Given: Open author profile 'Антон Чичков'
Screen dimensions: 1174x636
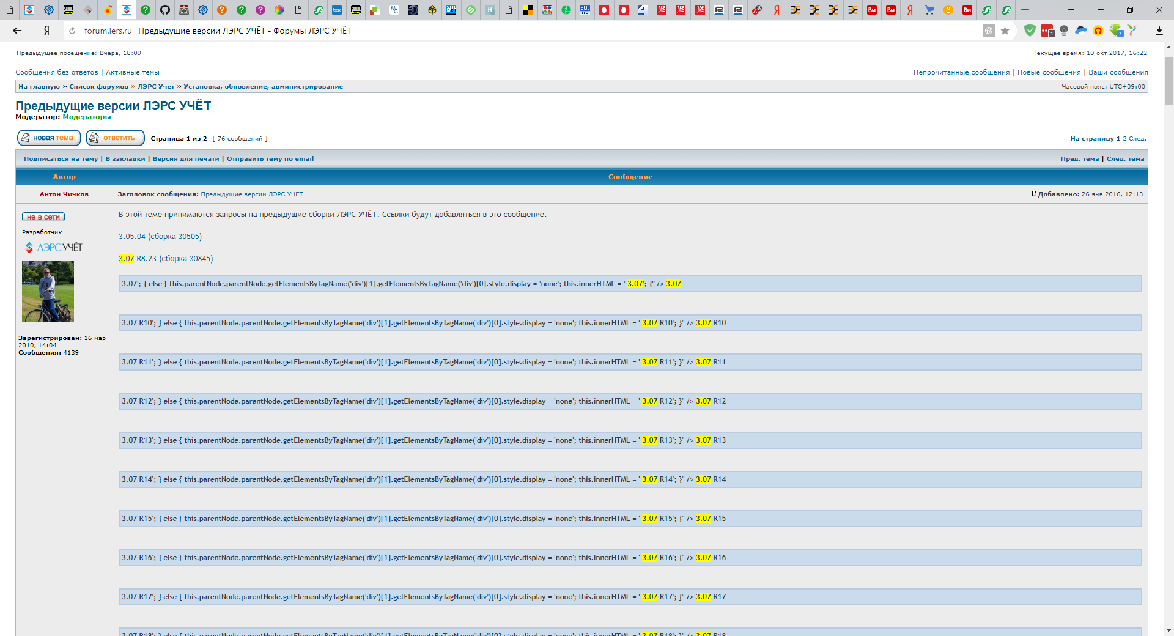Looking at the screenshot, I should [x=64, y=194].
